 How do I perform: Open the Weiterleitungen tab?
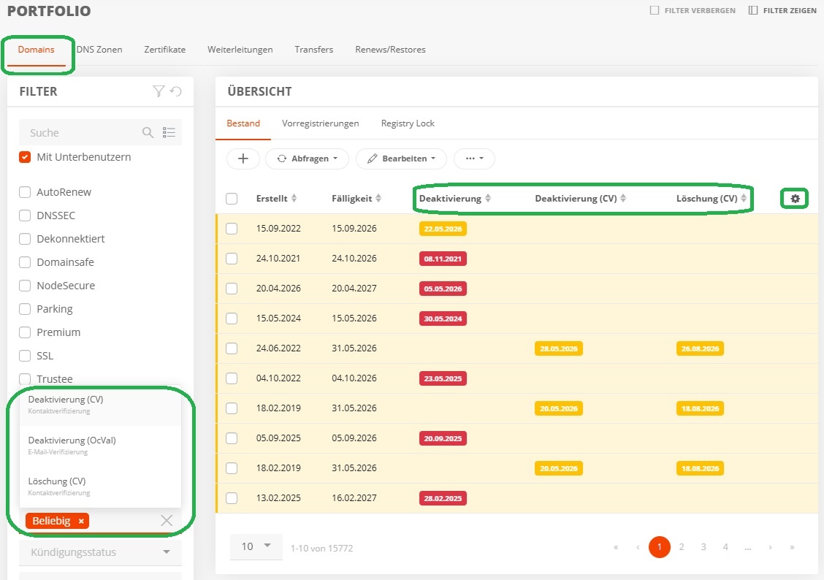point(240,50)
